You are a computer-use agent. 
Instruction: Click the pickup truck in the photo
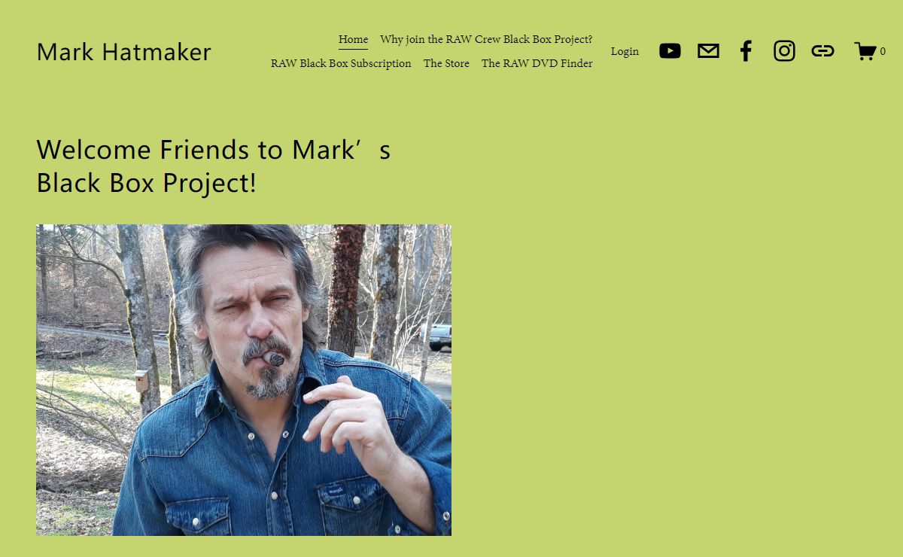[x=440, y=337]
